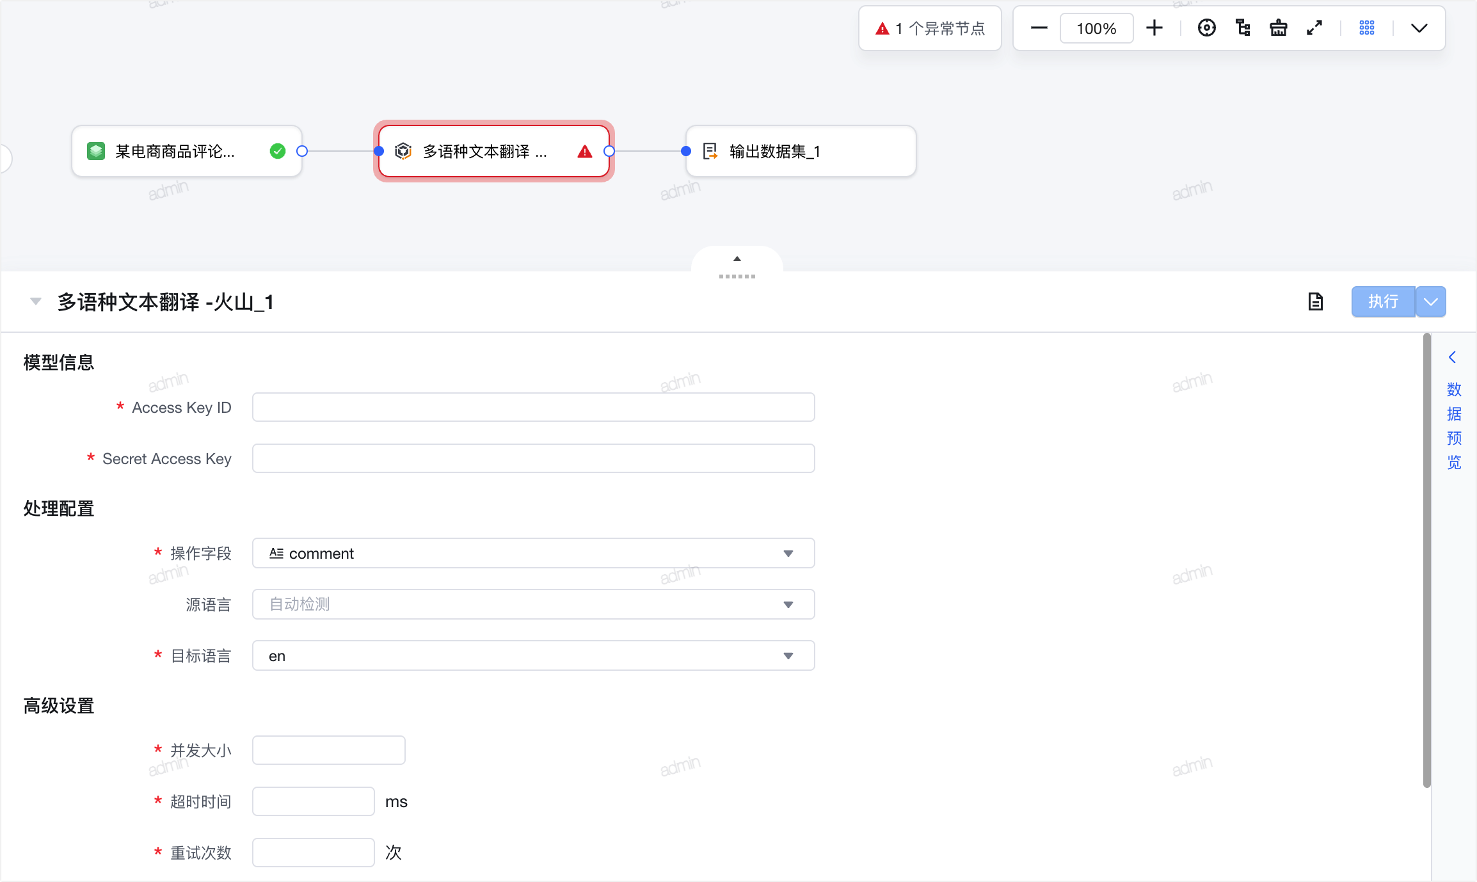Screen dimensions: 1477x882
Task: Click the left edge panel handle on canvas
Action: click(6, 158)
